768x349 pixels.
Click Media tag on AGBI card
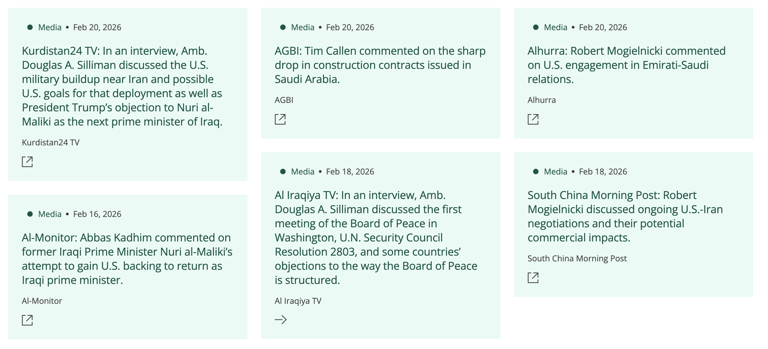coord(303,27)
